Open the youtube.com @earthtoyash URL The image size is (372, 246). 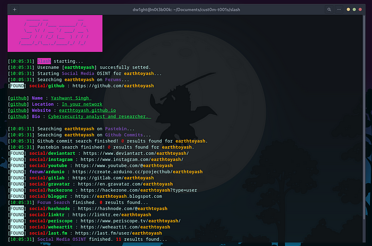124,165
